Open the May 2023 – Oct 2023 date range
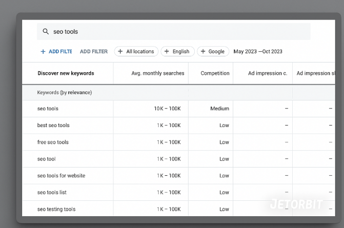The image size is (344, 228). (258, 52)
